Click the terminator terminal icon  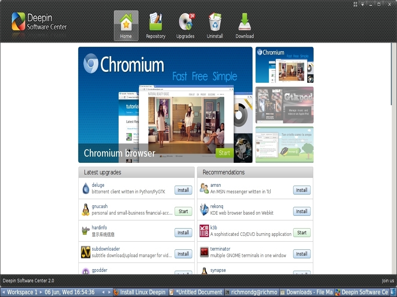(204, 252)
